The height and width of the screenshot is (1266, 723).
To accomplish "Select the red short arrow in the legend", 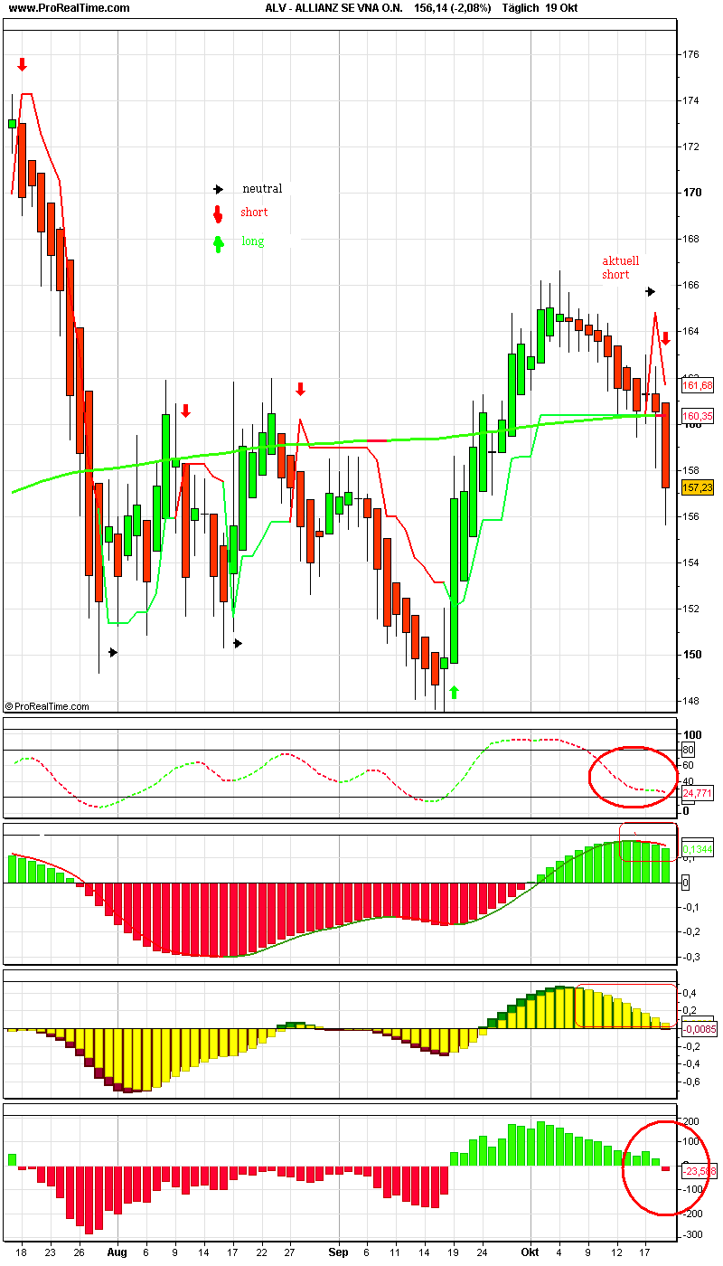I will click(x=217, y=213).
